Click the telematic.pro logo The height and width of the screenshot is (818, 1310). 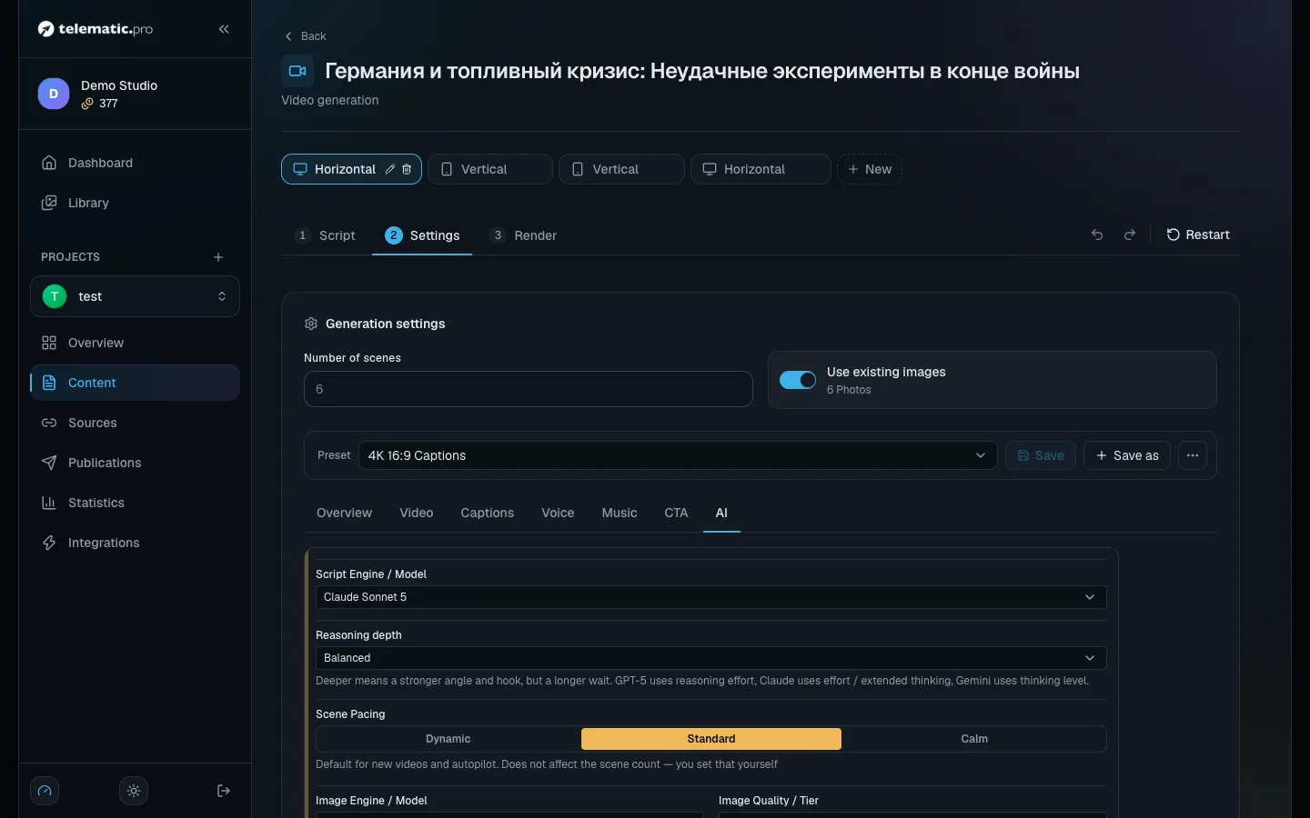[96, 29]
